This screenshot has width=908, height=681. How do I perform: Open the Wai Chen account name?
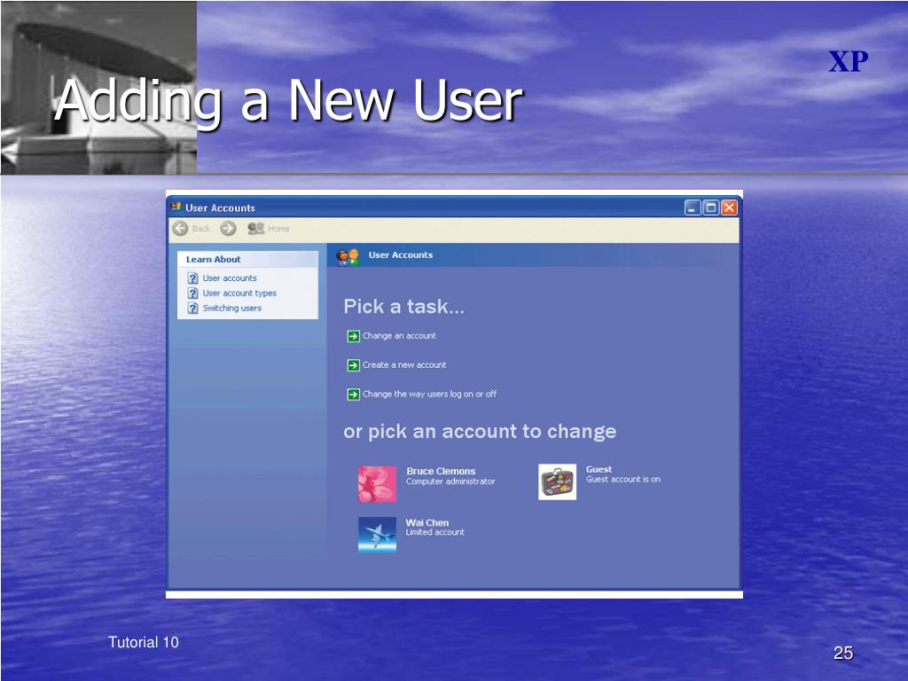427,522
